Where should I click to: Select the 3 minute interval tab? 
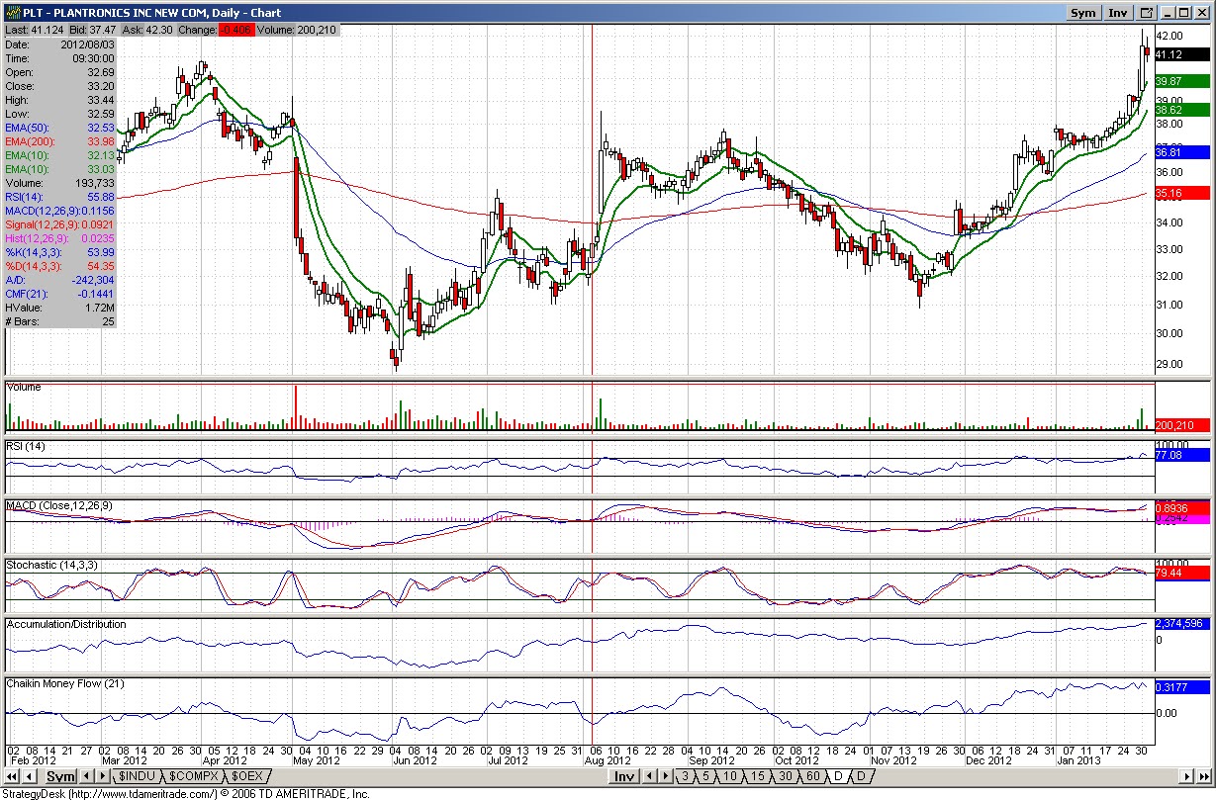685,776
